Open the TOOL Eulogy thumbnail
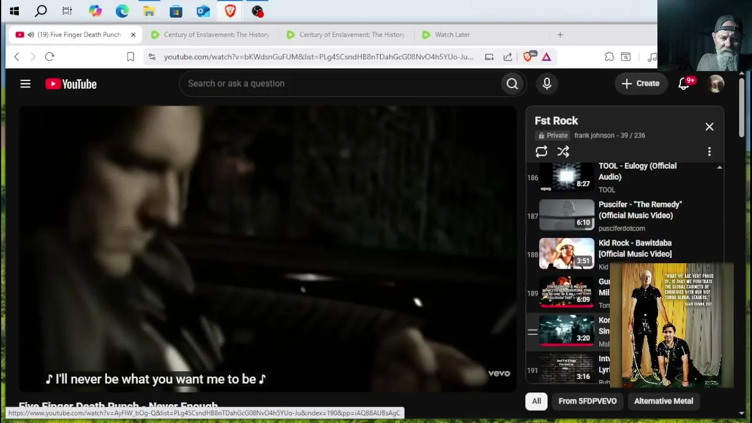This screenshot has width=752, height=423. 567,177
